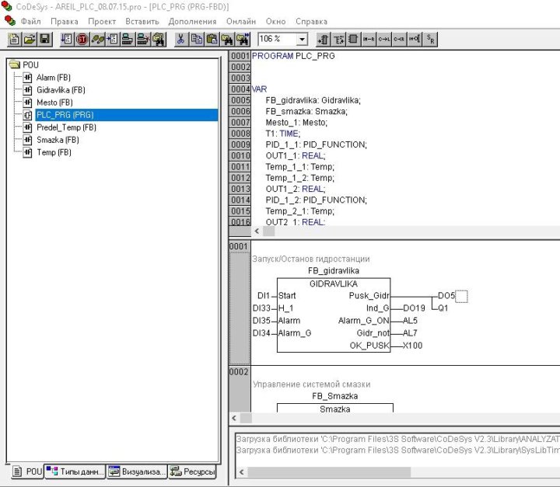Open the Онлайн menu
Screen dimensions: 560x487
(240, 21)
